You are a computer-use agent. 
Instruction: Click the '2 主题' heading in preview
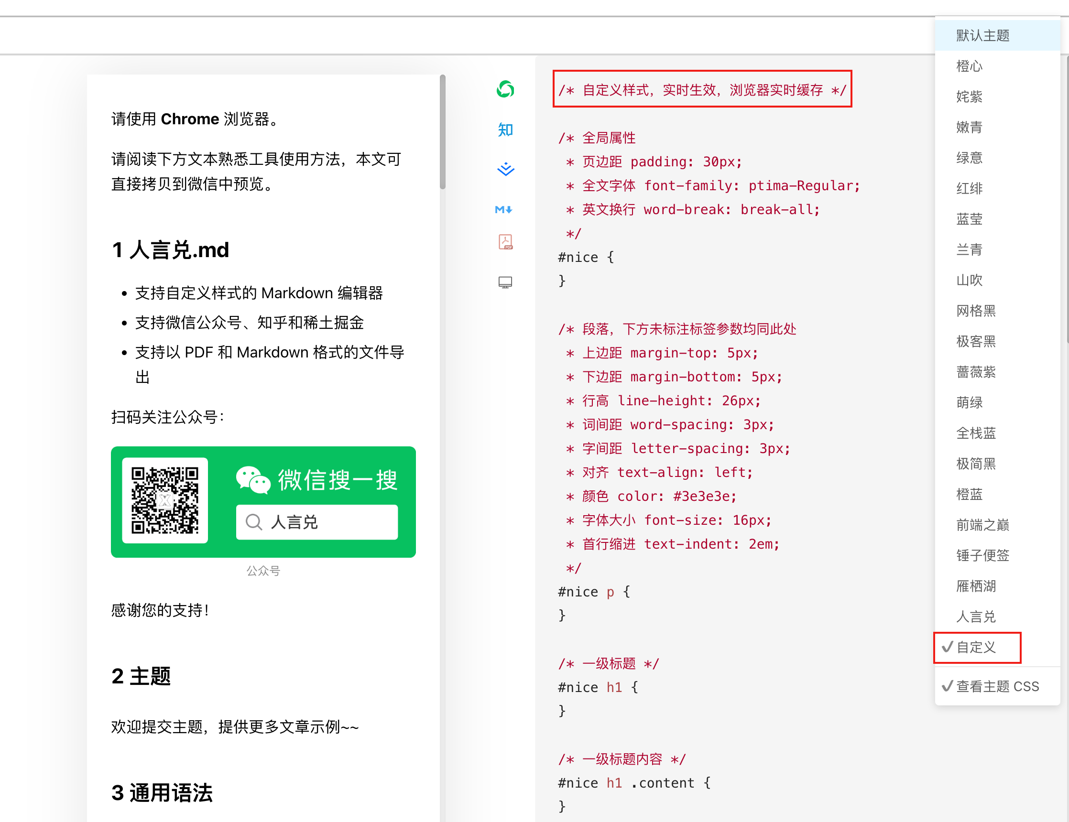pyautogui.click(x=141, y=676)
